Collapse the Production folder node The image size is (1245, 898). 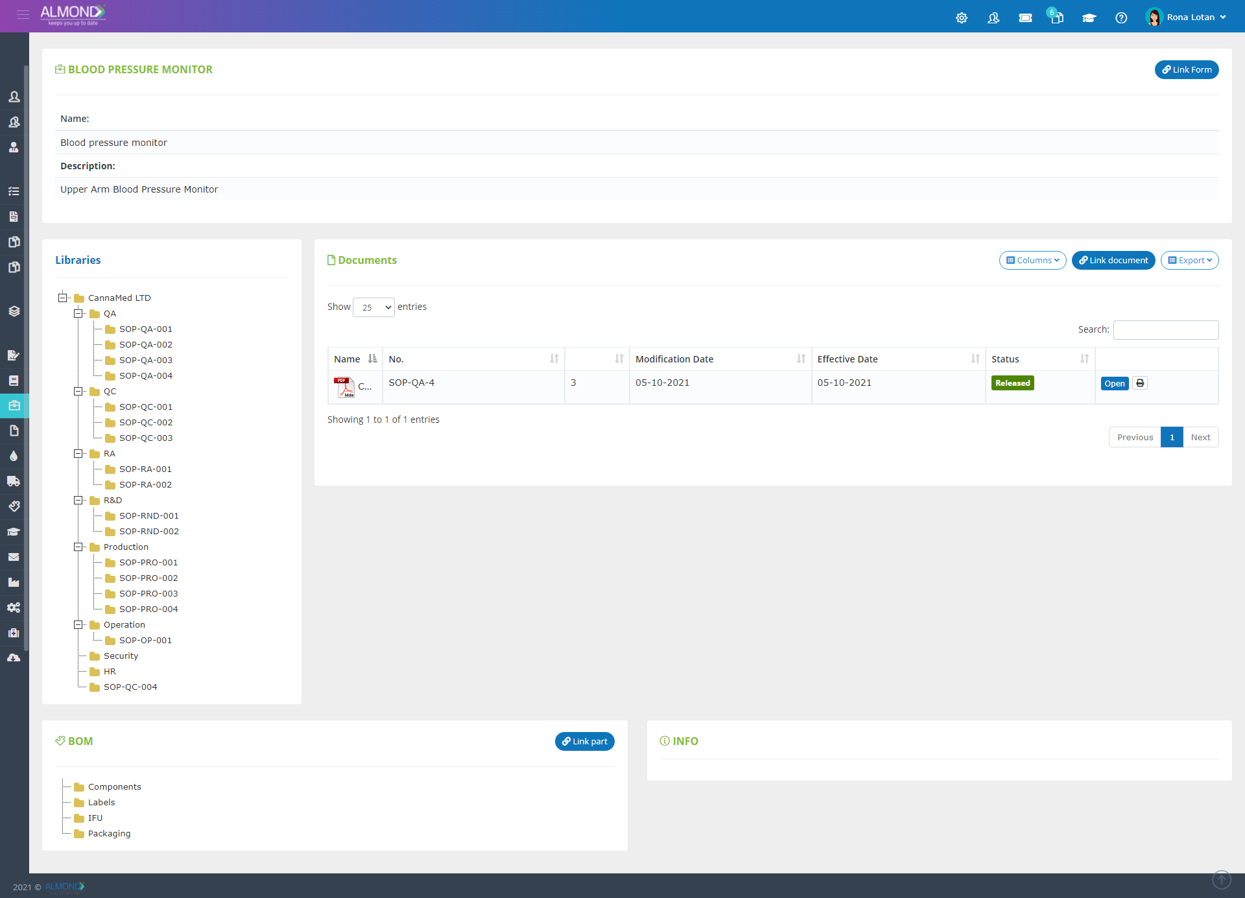(x=78, y=547)
